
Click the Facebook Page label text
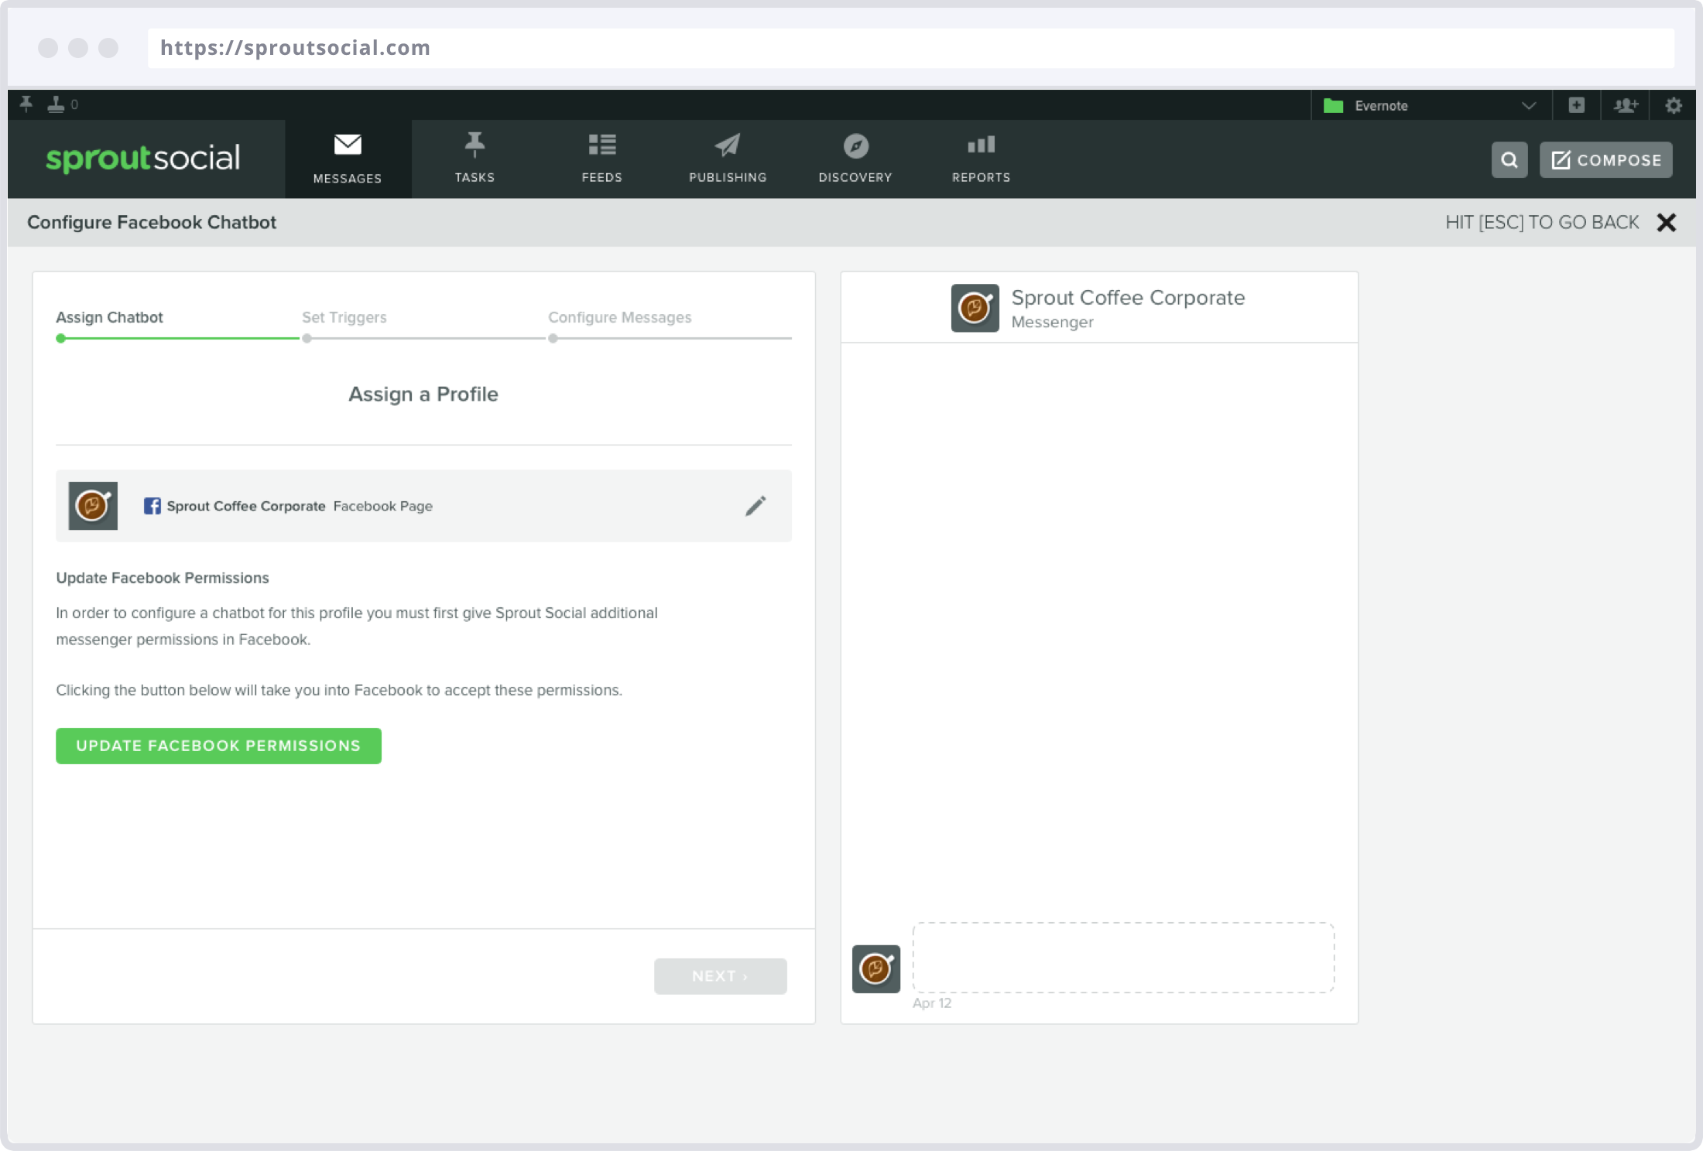coord(383,506)
